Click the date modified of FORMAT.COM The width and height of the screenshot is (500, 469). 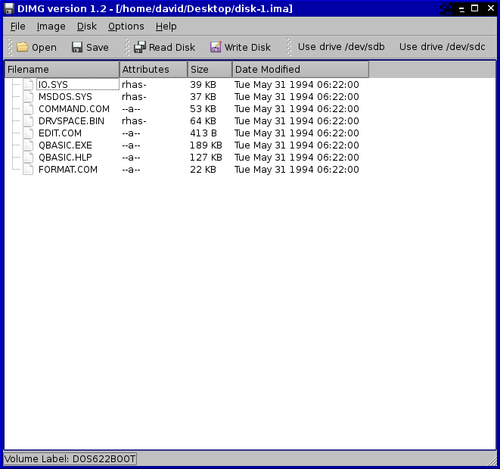(x=297, y=170)
